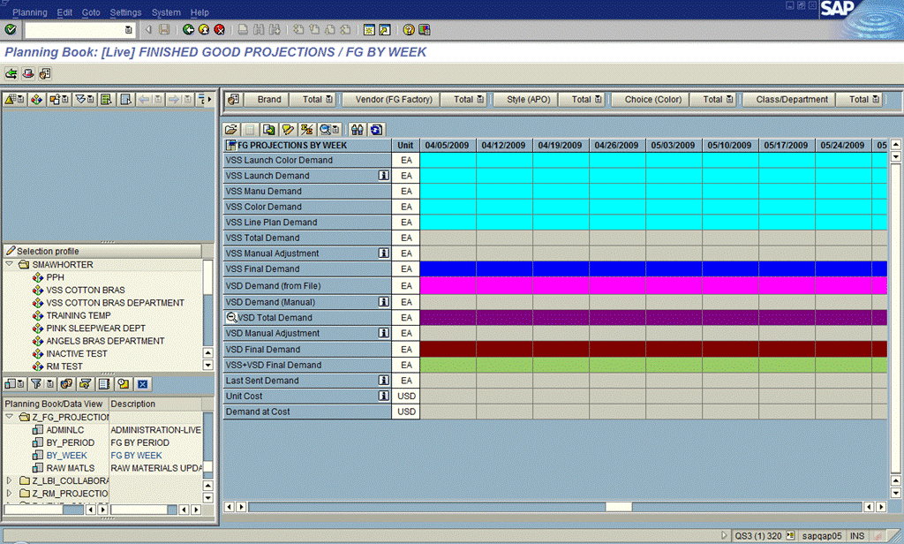The height and width of the screenshot is (544, 904).
Task: Click the info icon on Unit Cost row
Action: (383, 396)
